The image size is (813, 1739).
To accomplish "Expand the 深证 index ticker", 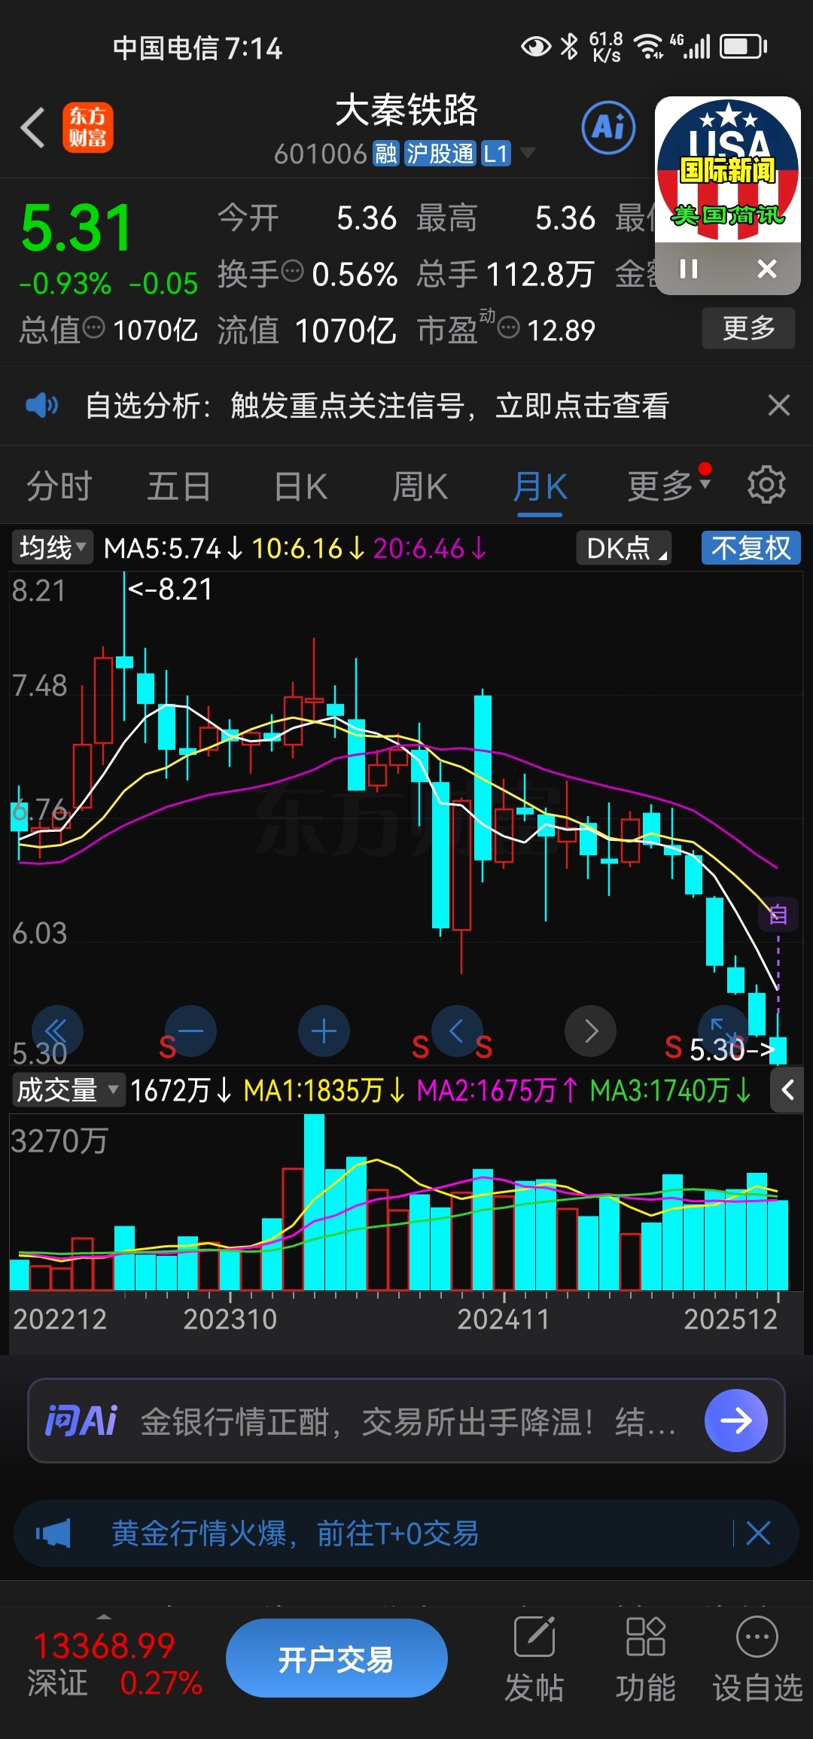I will tap(103, 1616).
